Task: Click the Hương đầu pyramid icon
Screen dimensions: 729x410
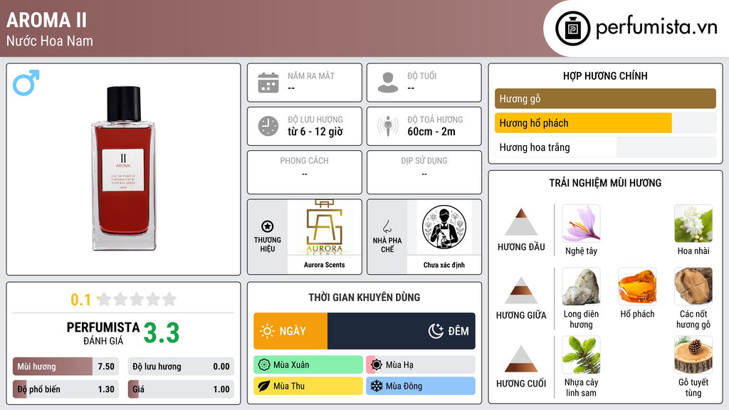Action: [x=521, y=222]
